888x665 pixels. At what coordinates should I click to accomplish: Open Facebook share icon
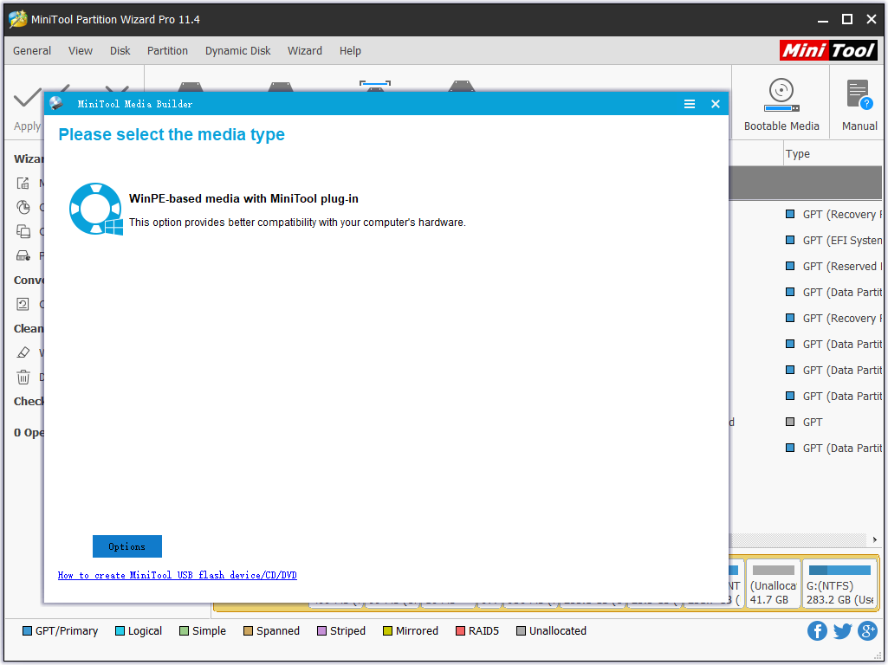point(817,630)
